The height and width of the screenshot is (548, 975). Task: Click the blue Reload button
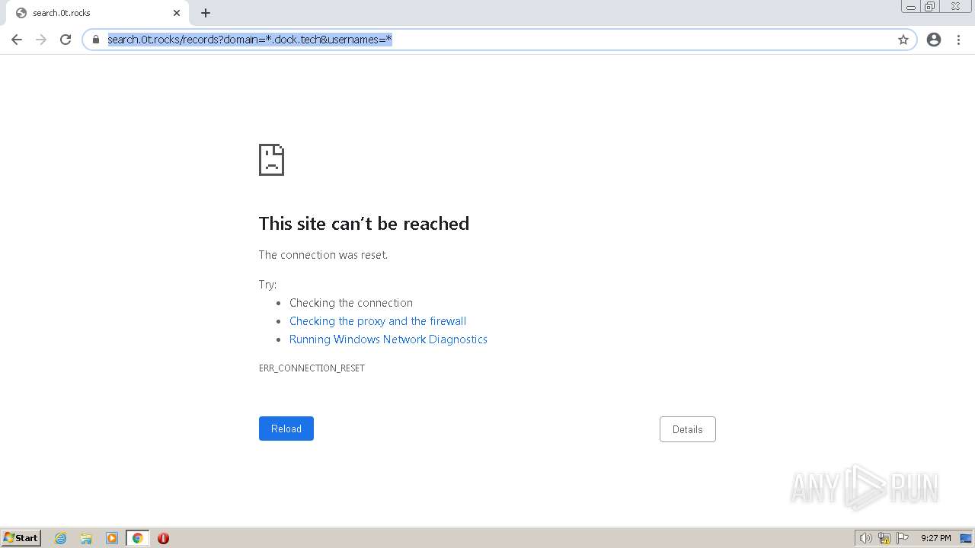286,429
